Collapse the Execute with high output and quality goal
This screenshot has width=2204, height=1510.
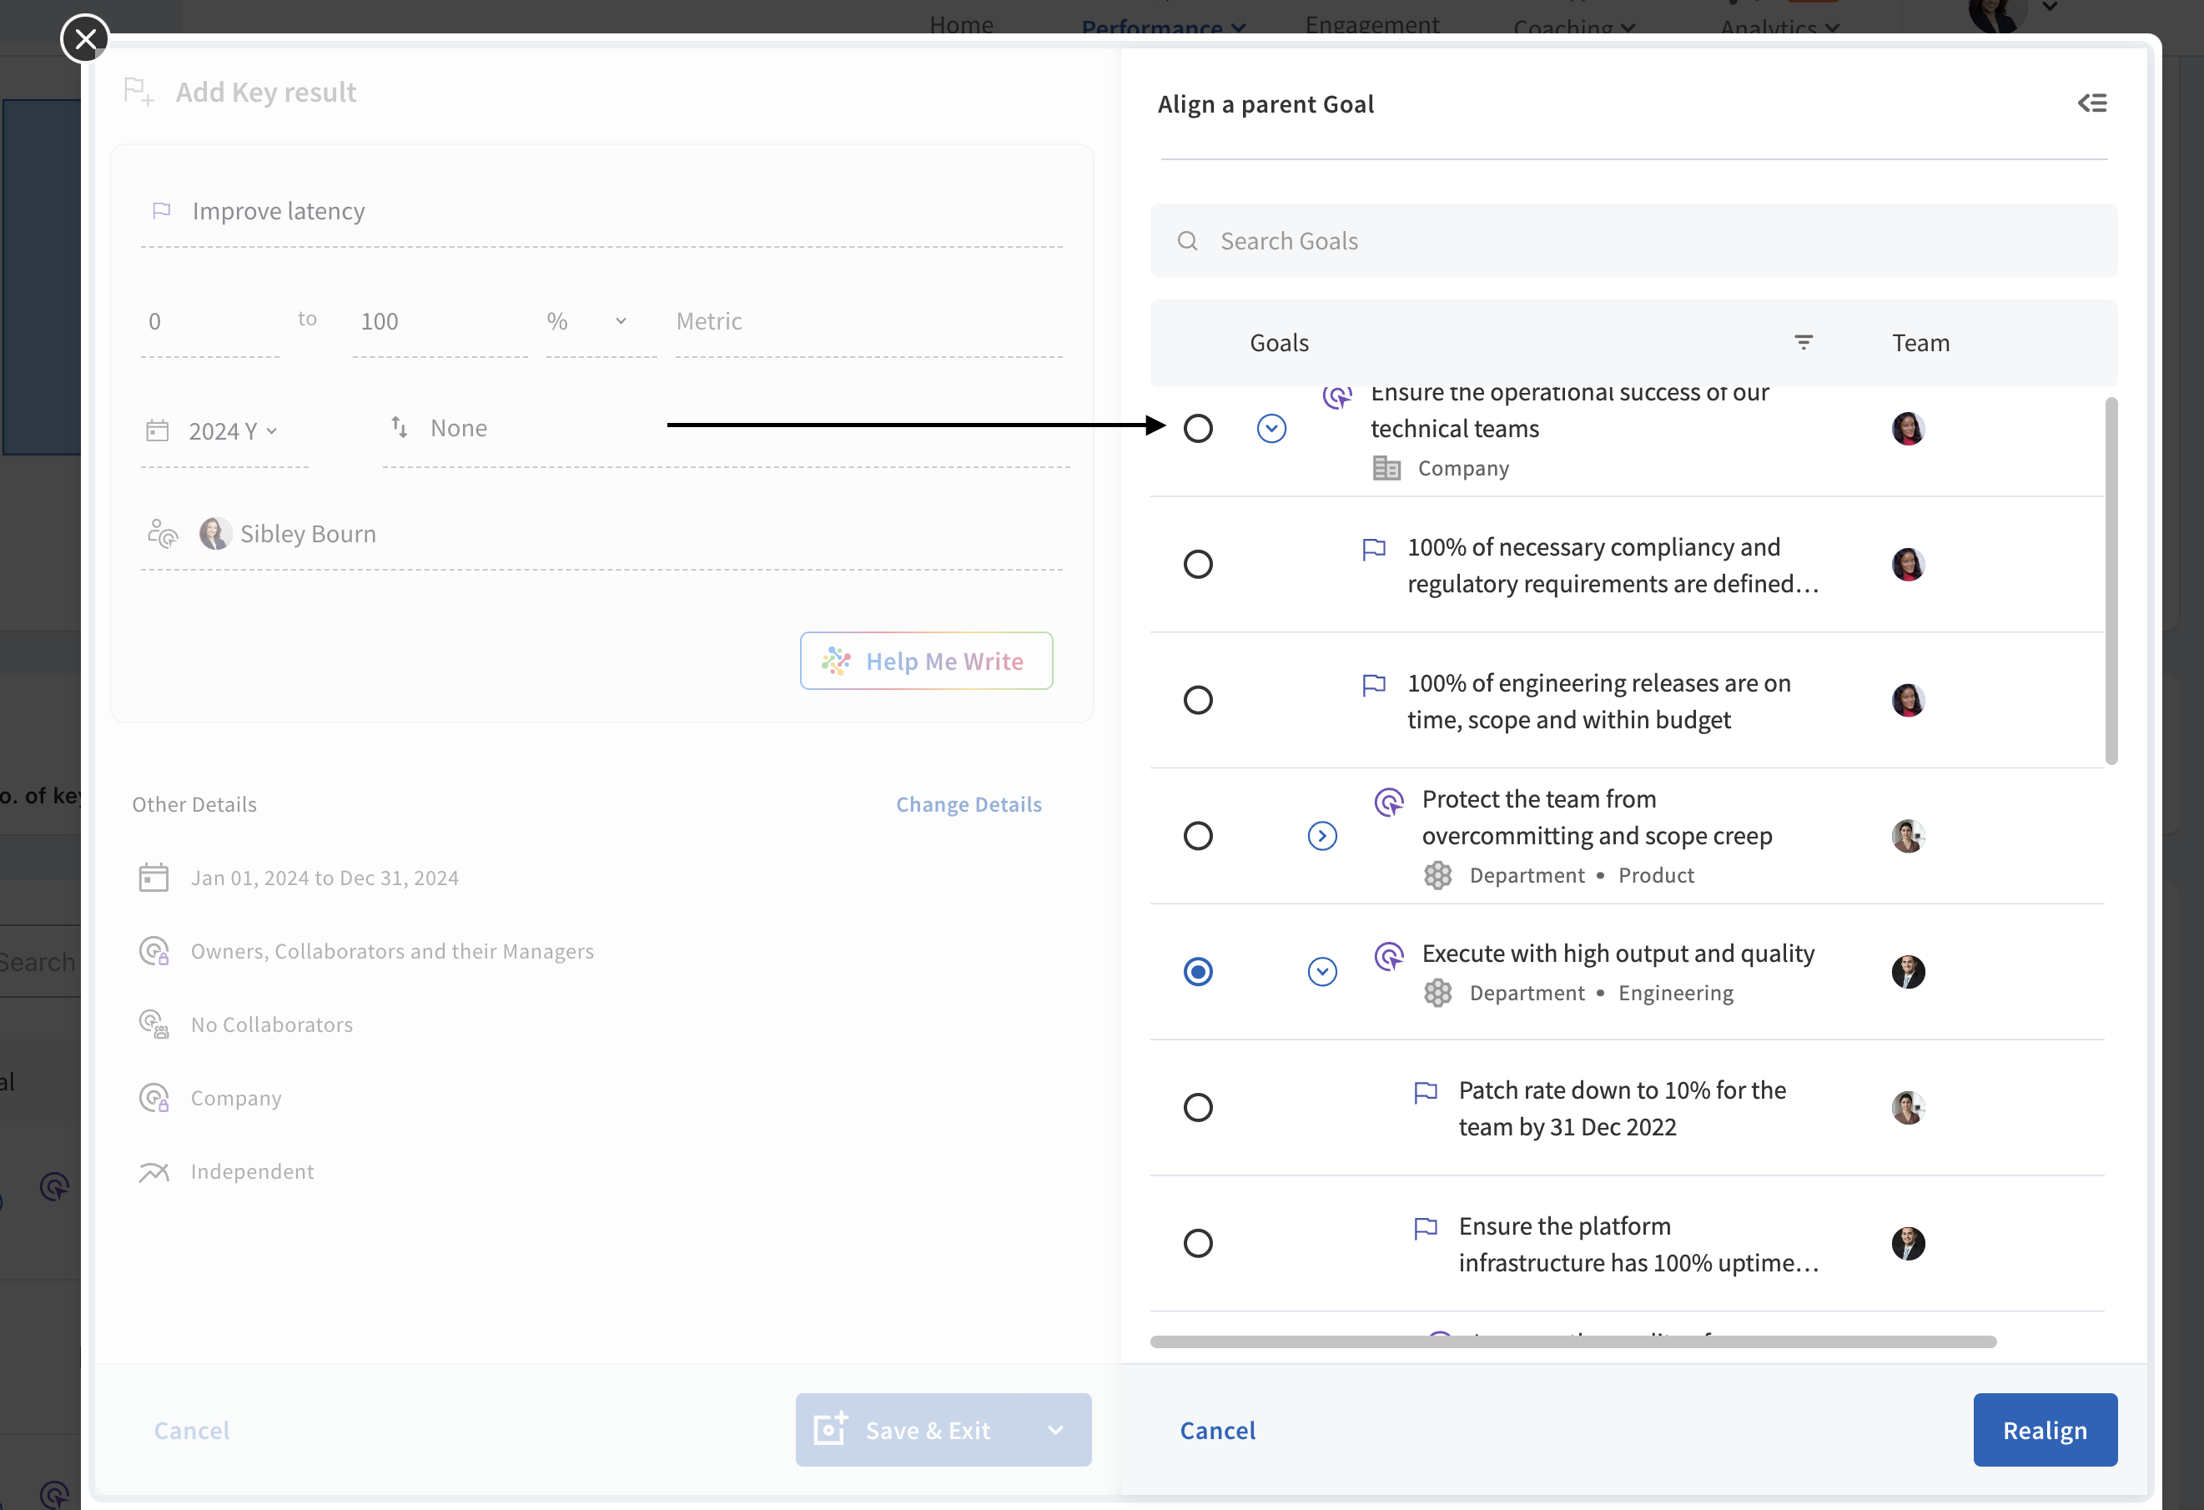pos(1322,971)
